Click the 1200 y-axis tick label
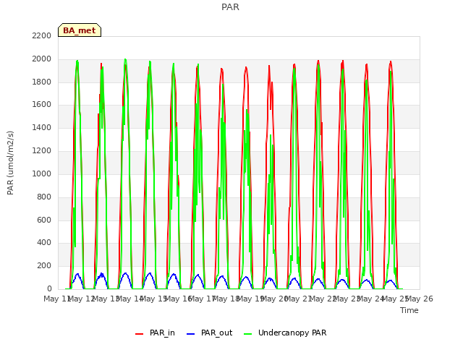This screenshot has width=463, height=347. pos(42,151)
